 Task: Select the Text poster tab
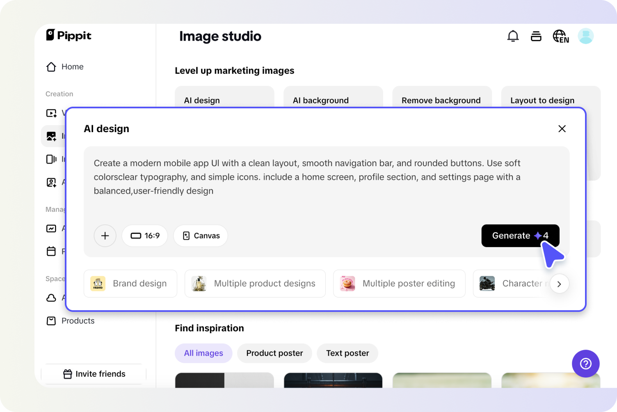click(x=347, y=353)
